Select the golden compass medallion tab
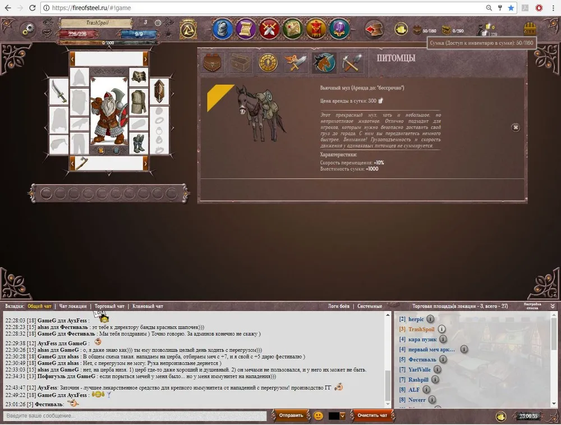 [x=268, y=63]
